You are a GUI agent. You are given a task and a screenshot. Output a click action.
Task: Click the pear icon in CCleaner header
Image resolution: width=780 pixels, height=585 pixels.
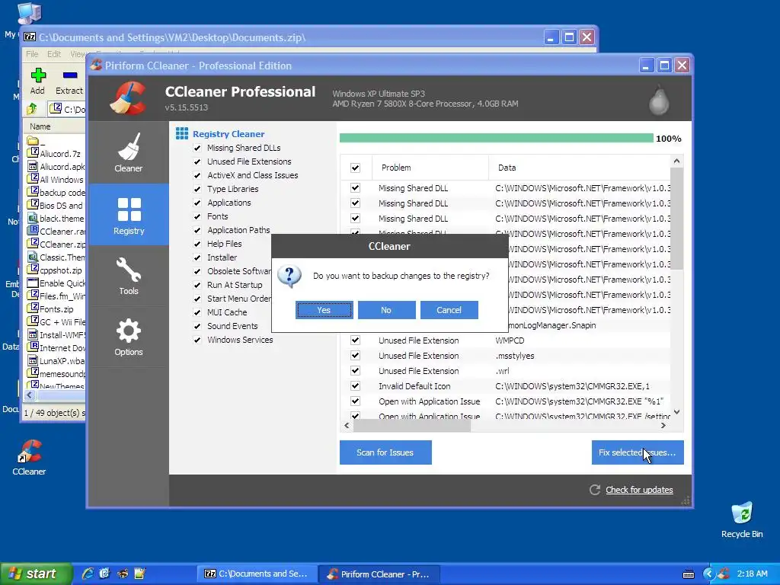point(659,100)
